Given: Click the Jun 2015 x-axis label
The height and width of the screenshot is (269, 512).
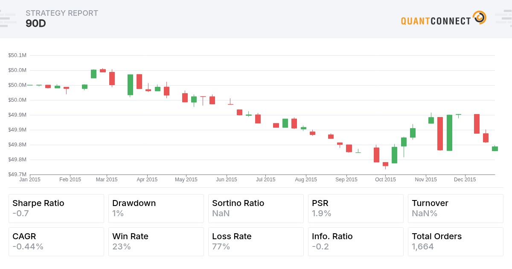Looking at the screenshot, I should [x=227, y=180].
